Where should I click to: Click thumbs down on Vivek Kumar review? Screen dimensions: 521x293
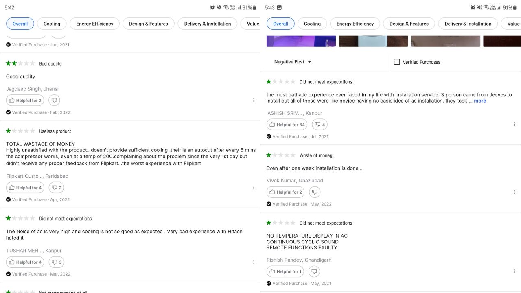tap(315, 192)
